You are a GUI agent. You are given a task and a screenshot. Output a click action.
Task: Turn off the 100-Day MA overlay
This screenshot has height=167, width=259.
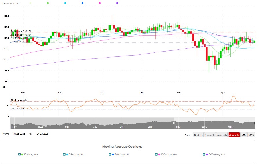(157, 155)
